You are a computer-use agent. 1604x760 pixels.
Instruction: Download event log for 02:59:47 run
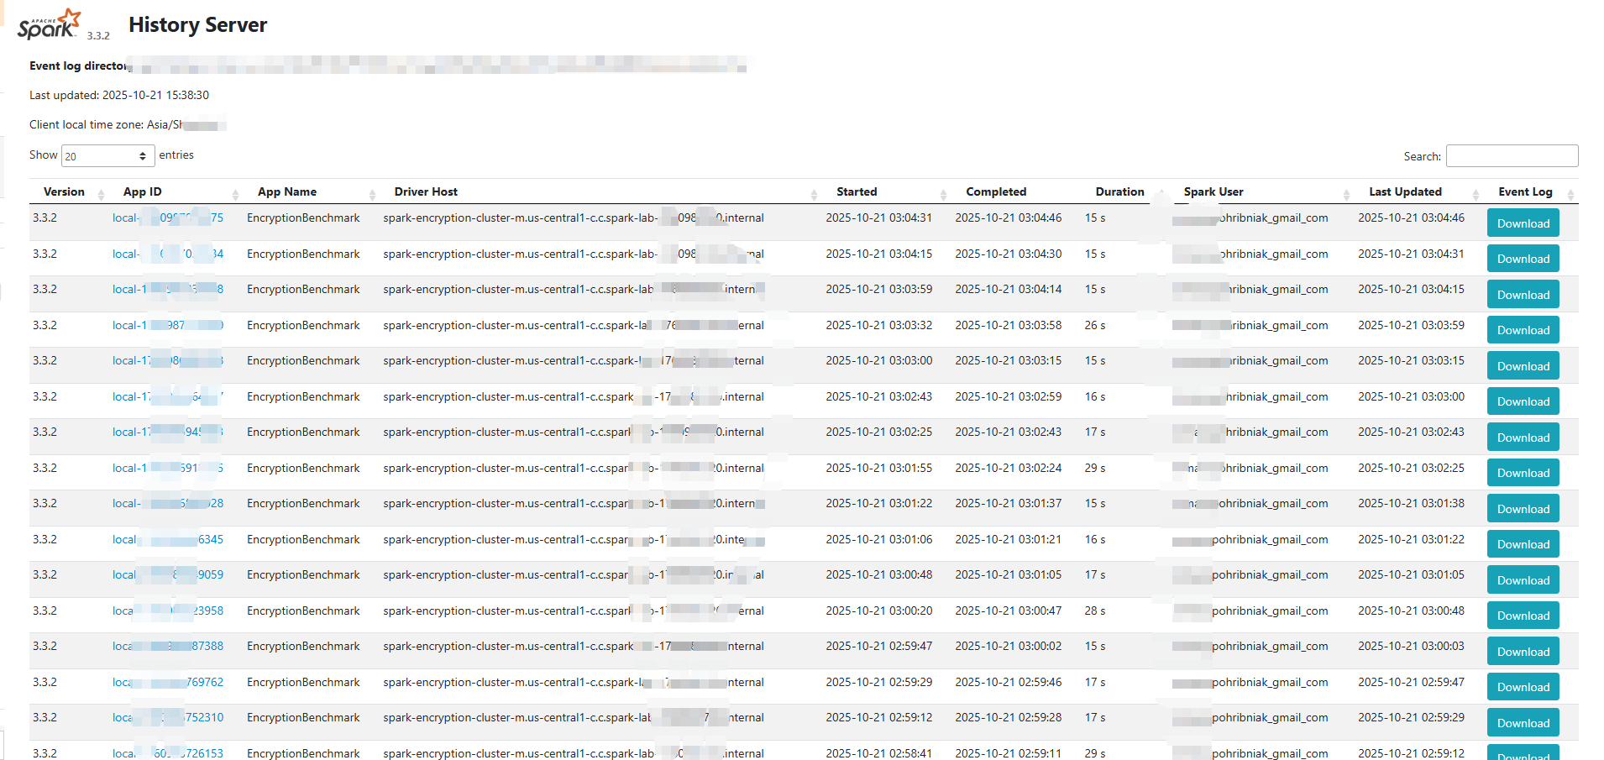1523,652
